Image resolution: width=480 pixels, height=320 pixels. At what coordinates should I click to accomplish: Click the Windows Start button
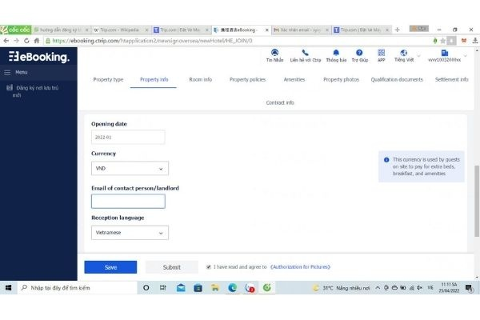tap(8, 288)
